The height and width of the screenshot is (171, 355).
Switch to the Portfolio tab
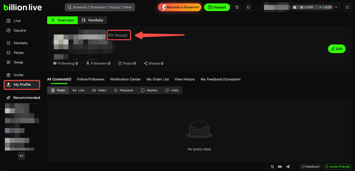click(x=92, y=20)
